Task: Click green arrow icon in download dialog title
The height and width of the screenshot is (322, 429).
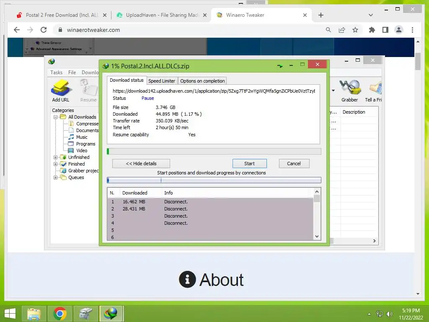Action: coord(280,66)
